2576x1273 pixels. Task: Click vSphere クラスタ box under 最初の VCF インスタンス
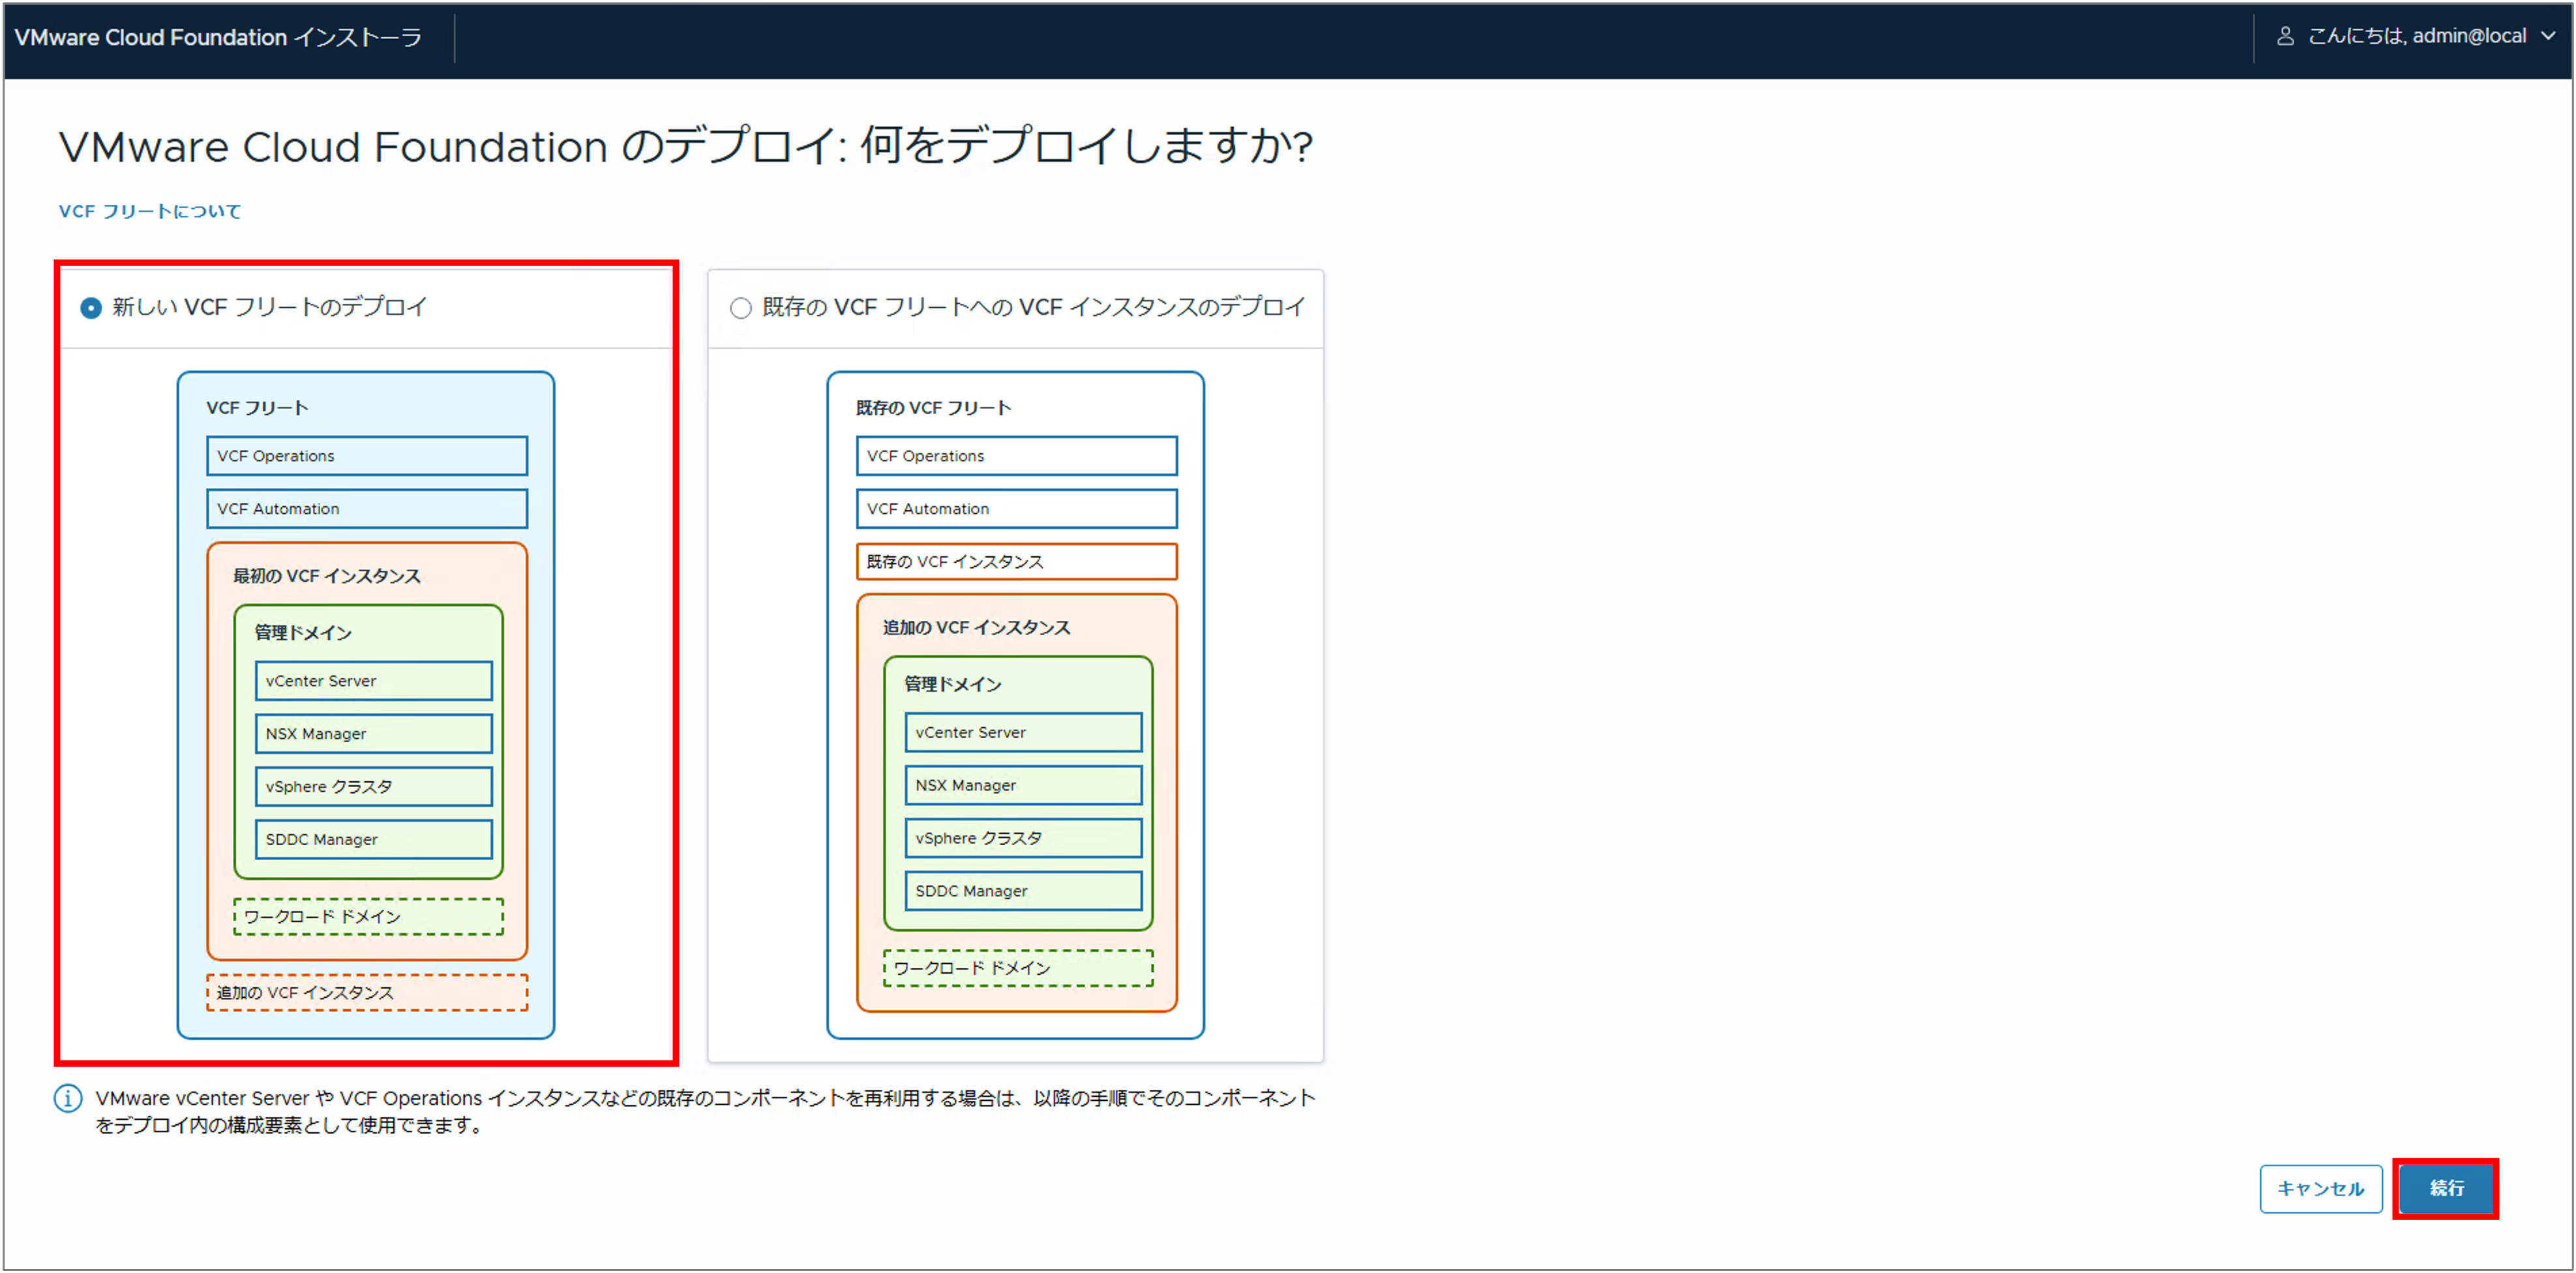point(374,787)
